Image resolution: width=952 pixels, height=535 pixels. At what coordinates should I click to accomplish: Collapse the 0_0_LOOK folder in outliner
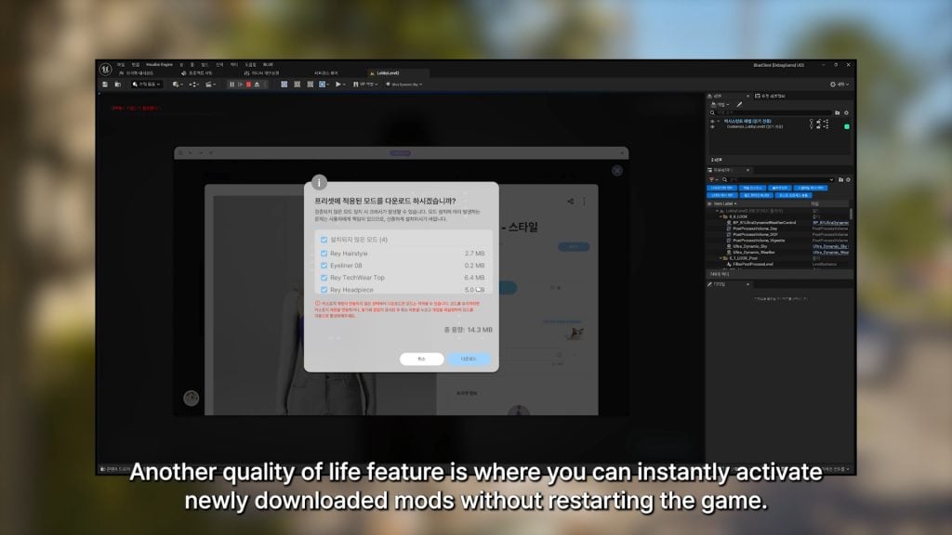(x=723, y=217)
